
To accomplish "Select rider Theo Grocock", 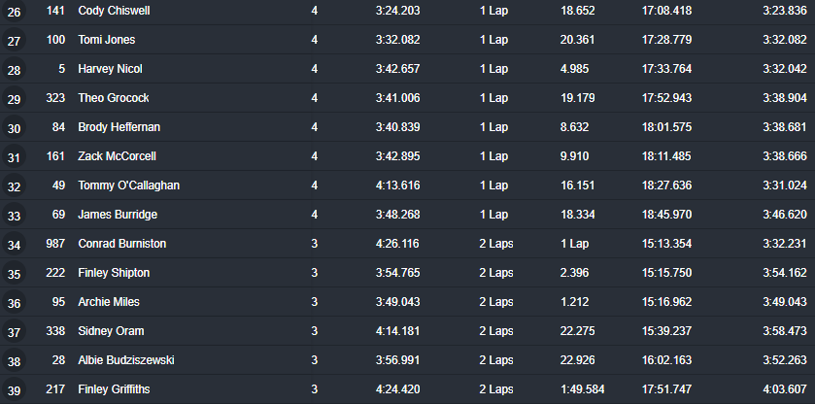I will [x=114, y=98].
